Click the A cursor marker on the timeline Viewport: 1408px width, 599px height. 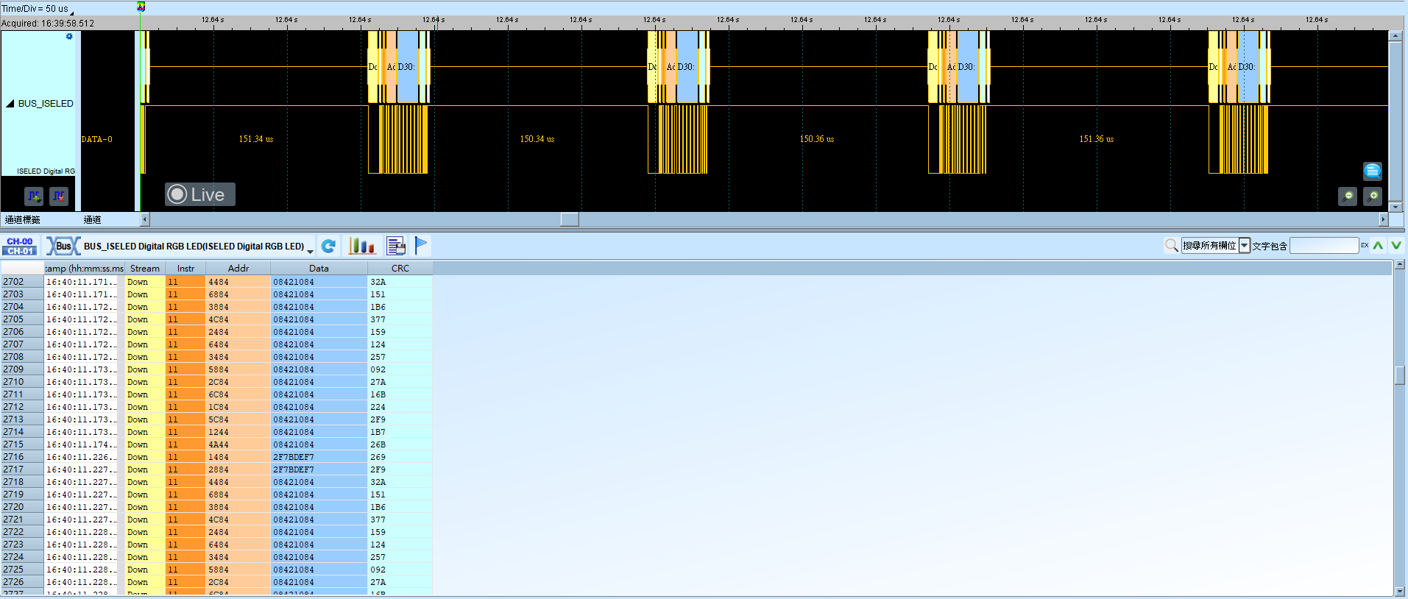[x=141, y=7]
